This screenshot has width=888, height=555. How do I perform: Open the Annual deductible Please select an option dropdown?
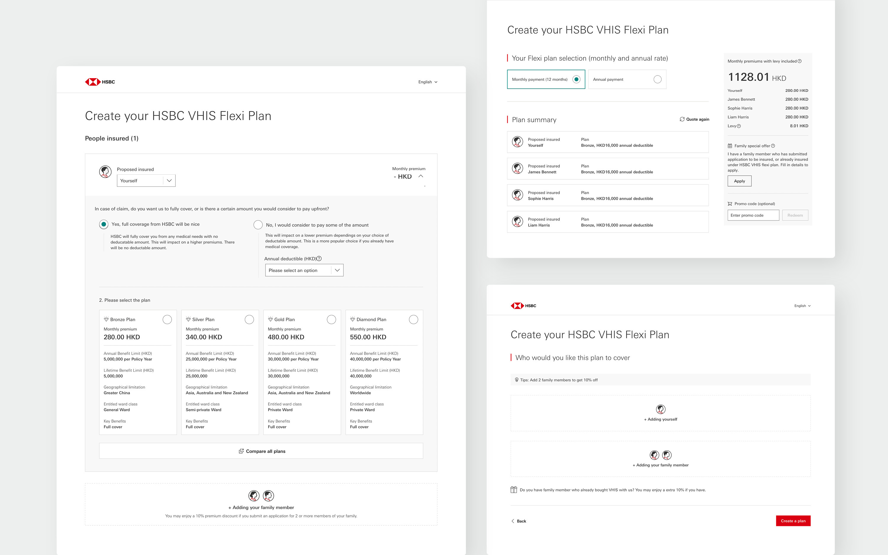[304, 270]
